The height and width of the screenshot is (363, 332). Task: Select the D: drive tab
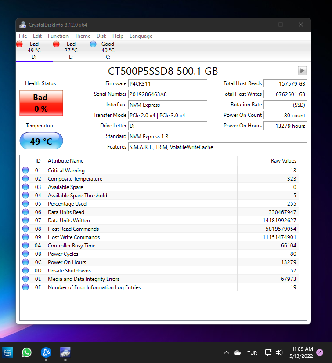[34, 50]
